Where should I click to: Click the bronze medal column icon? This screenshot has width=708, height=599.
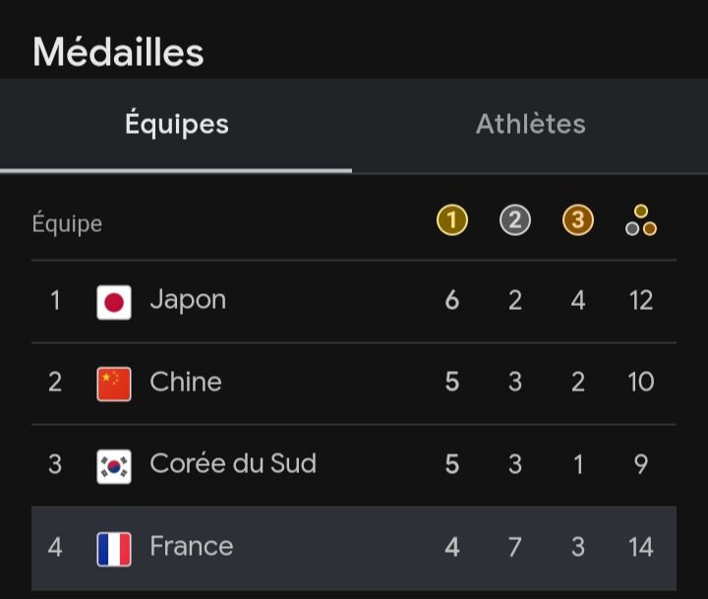pyautogui.click(x=577, y=221)
